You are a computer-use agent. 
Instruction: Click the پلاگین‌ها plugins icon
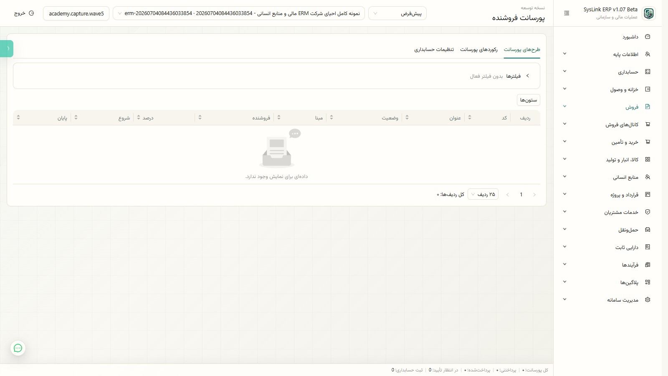click(x=648, y=282)
